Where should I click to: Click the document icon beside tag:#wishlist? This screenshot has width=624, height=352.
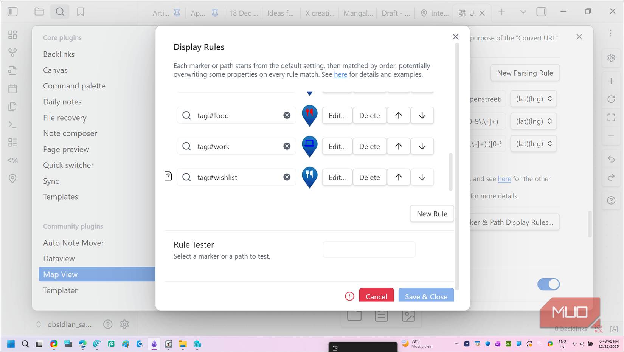[x=168, y=176]
